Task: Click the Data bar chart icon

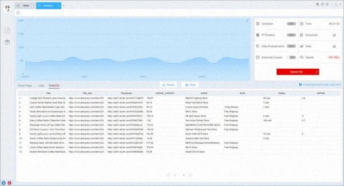Action: tap(302, 46)
